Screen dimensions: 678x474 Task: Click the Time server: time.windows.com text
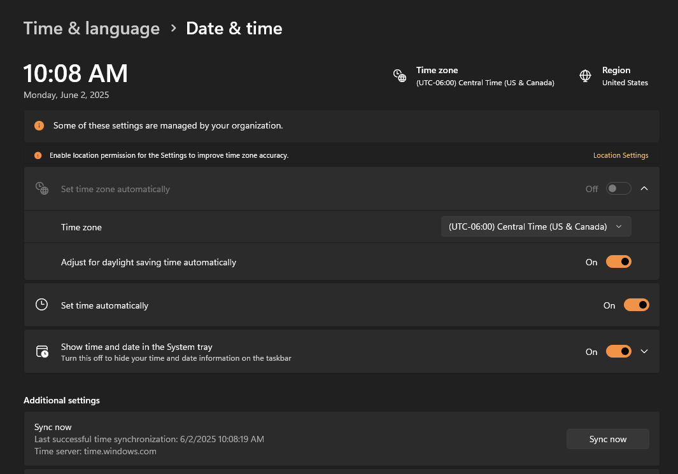click(95, 451)
